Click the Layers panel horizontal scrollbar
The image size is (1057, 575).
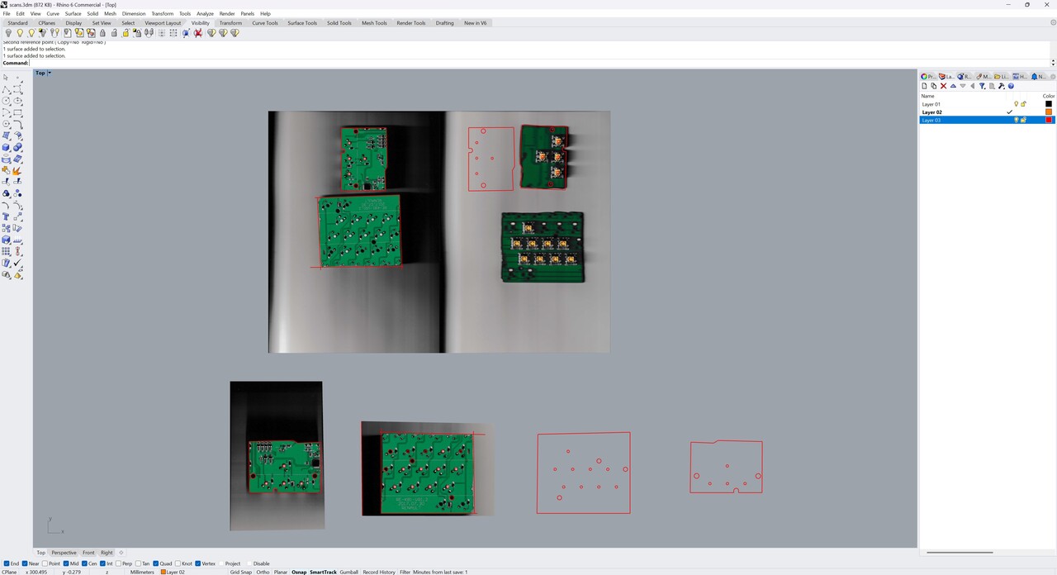(x=960, y=552)
